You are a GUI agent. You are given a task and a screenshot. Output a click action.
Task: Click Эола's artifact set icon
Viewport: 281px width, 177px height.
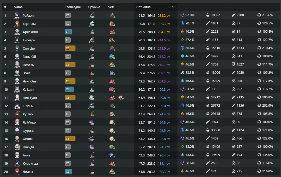coord(112,73)
